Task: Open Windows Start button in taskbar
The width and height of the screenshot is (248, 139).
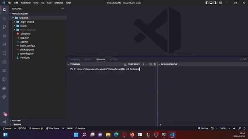Action: [76, 135]
